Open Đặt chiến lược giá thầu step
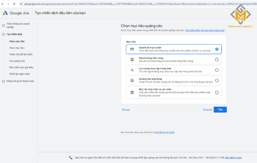257x163 pixels. pos(21,67)
